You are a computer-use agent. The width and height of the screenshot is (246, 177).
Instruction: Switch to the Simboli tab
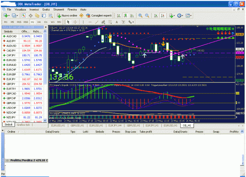pos(9,125)
